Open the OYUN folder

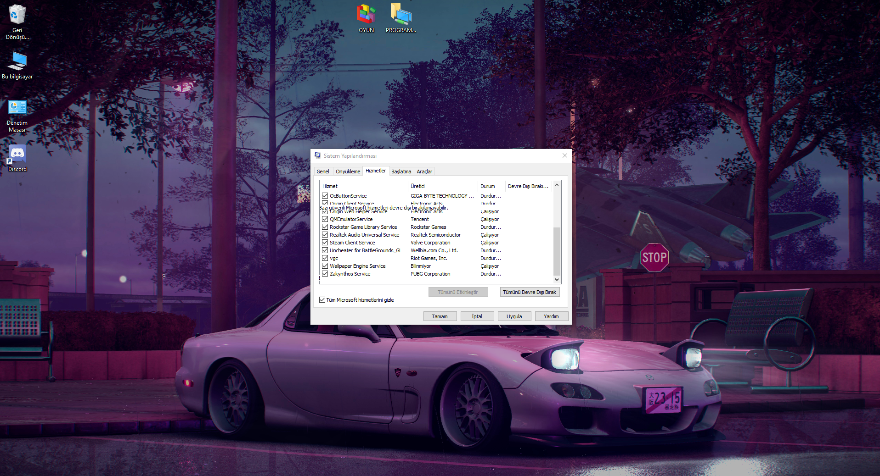click(366, 14)
